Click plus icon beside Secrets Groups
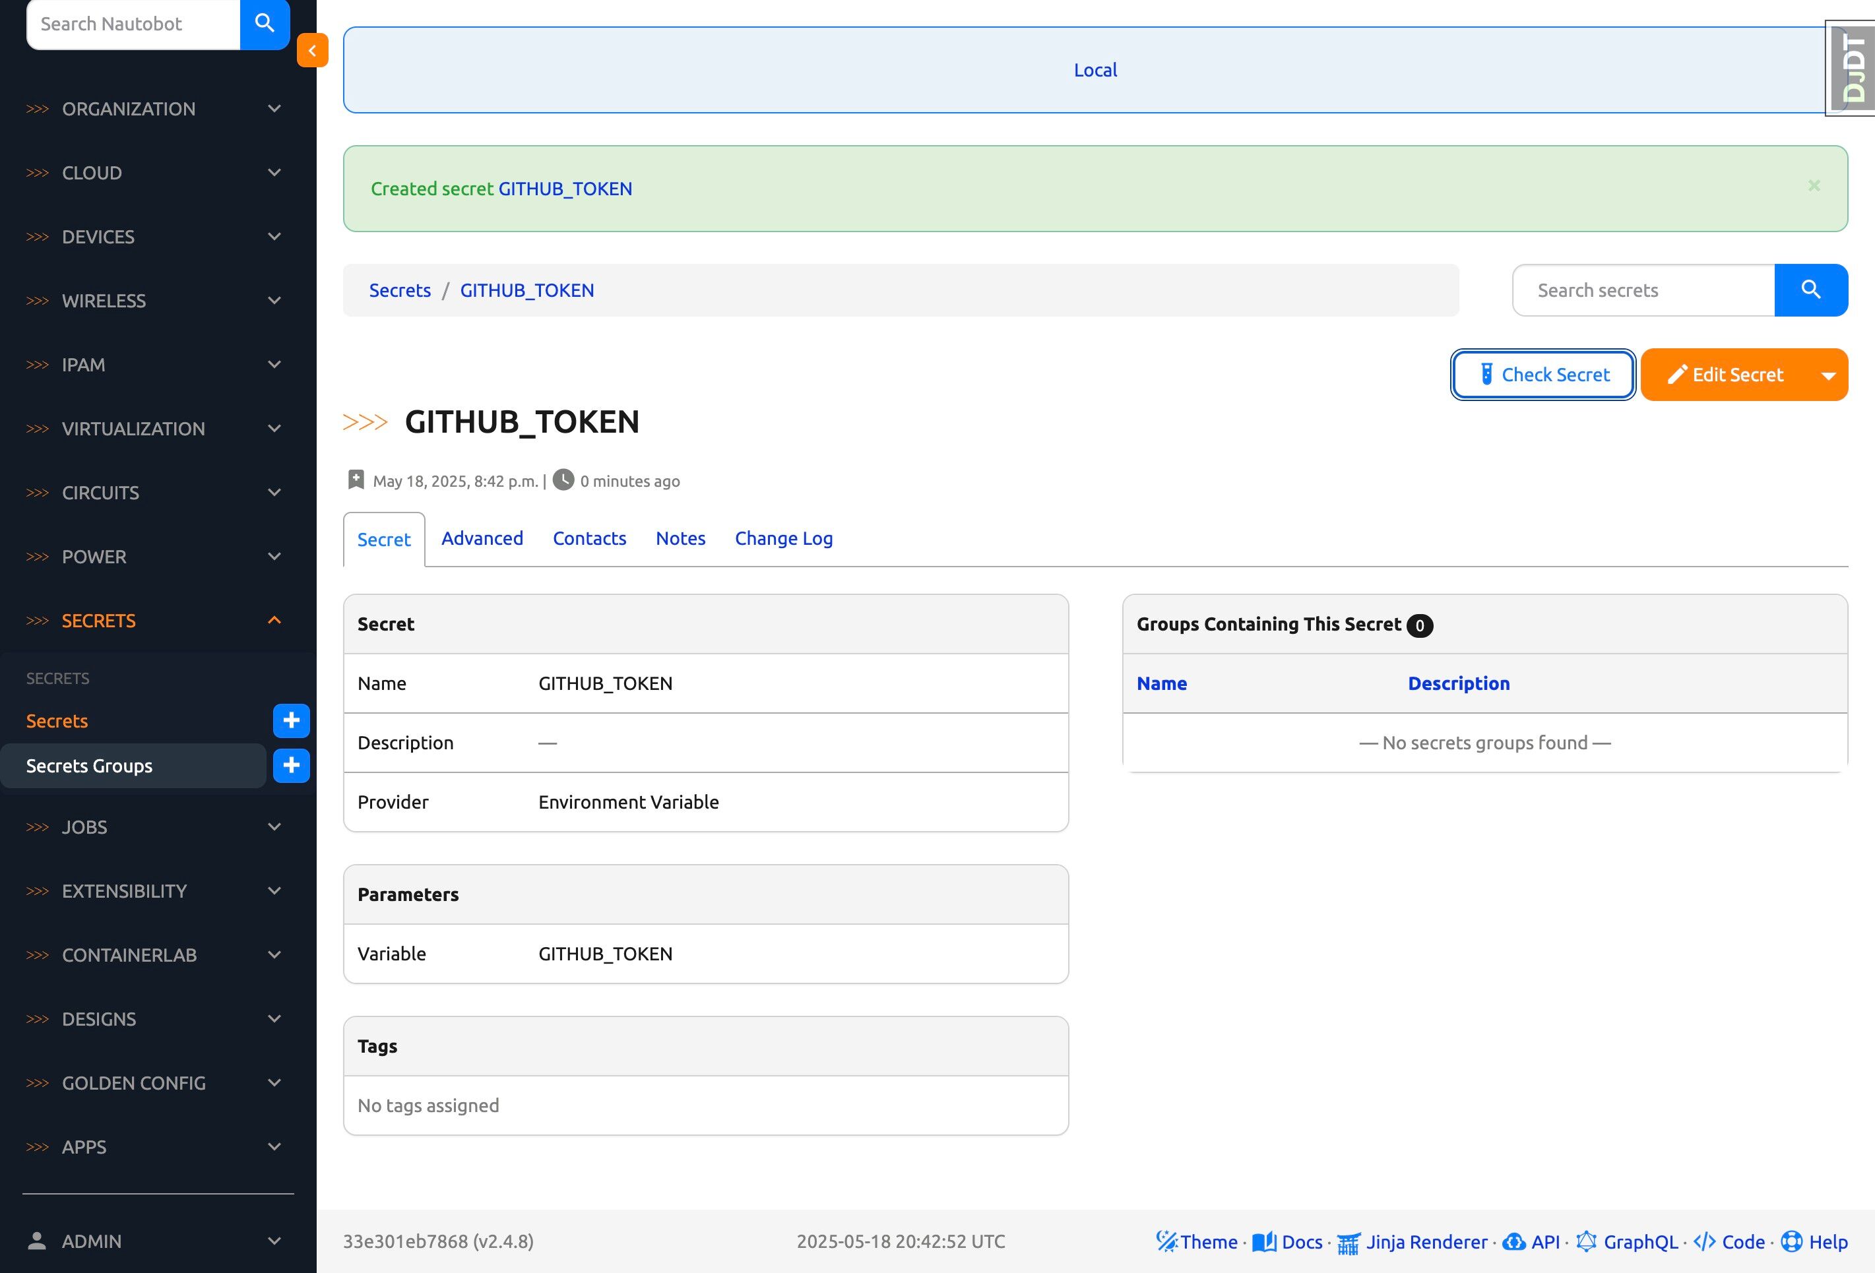This screenshot has width=1875, height=1273. click(291, 766)
